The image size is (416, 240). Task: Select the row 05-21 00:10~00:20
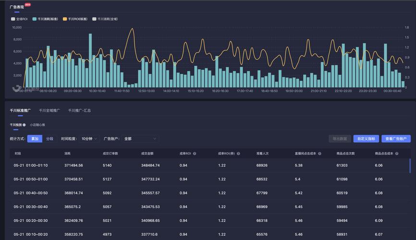(x=209, y=234)
